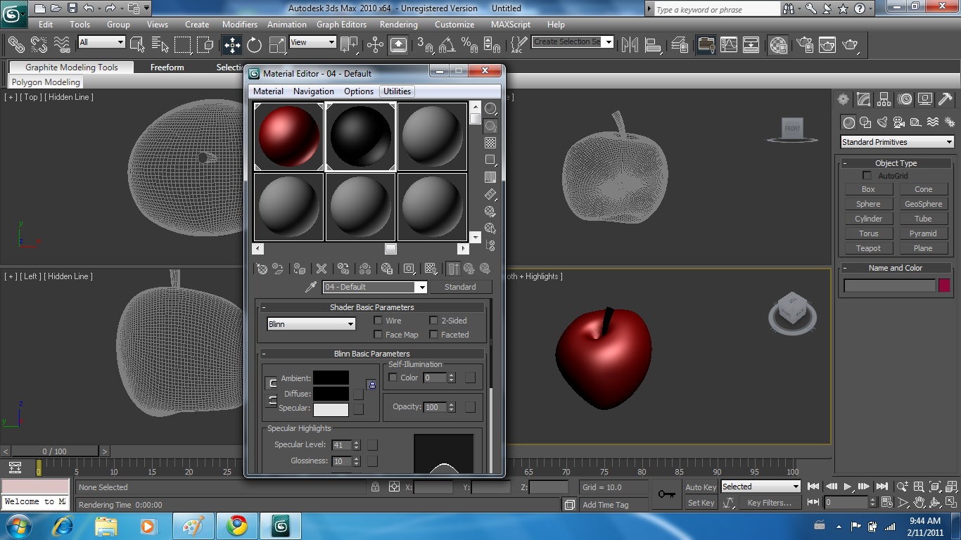
Task: Click the Ambient color swatch
Action: pyautogui.click(x=331, y=378)
